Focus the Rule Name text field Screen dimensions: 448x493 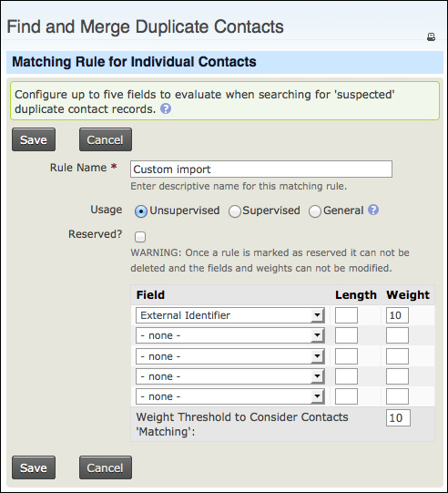click(261, 169)
